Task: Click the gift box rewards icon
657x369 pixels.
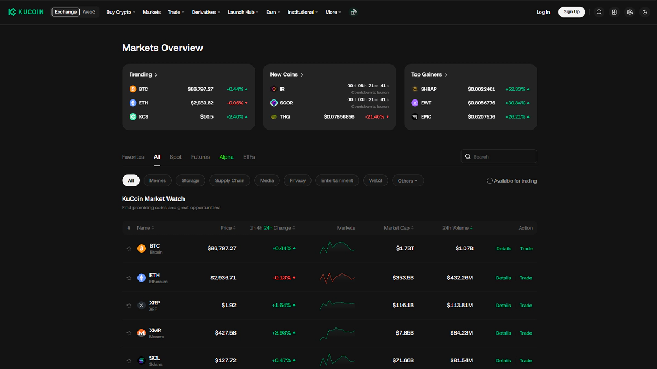Action: click(x=354, y=12)
